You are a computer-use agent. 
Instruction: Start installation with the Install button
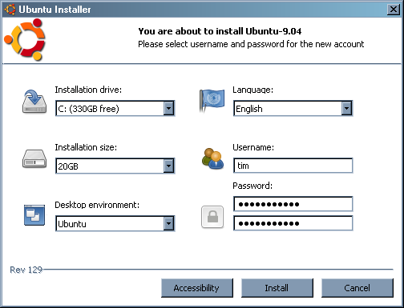coord(277,288)
